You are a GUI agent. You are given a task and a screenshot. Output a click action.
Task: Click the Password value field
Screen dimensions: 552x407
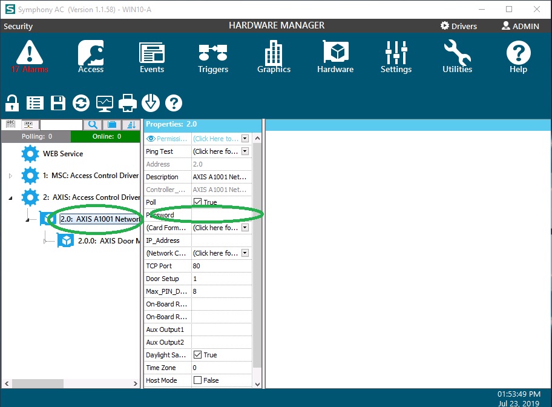coord(222,215)
